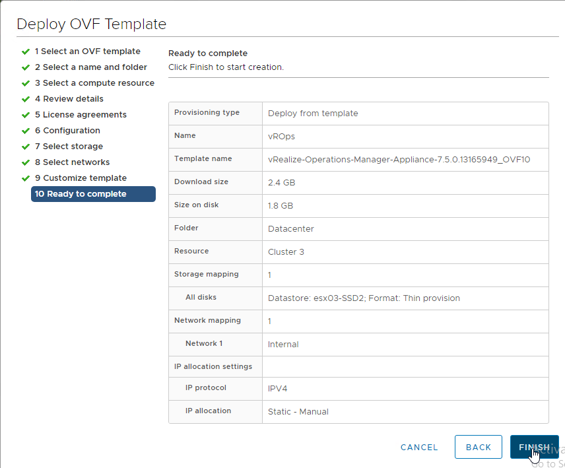Click the 'All disks' label
565x468 pixels.
tap(201, 297)
